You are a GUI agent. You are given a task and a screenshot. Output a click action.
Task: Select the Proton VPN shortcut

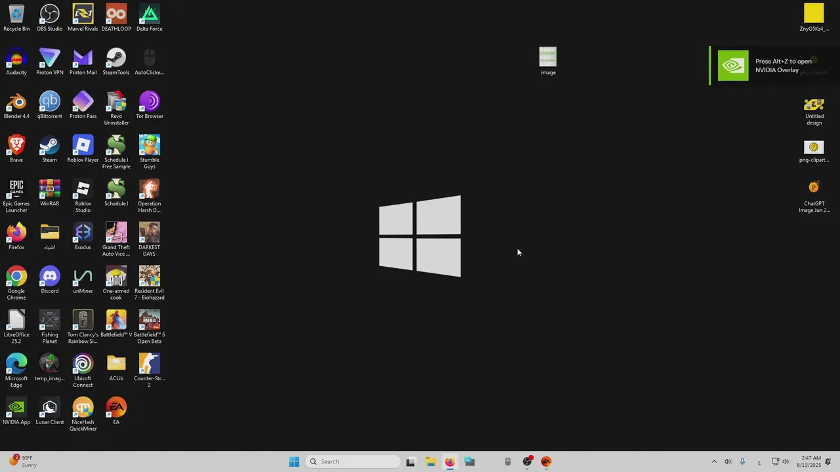point(50,62)
